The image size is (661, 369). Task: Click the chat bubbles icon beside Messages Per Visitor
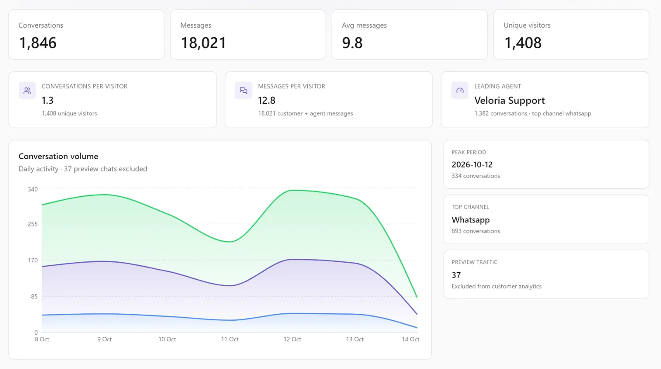(243, 91)
